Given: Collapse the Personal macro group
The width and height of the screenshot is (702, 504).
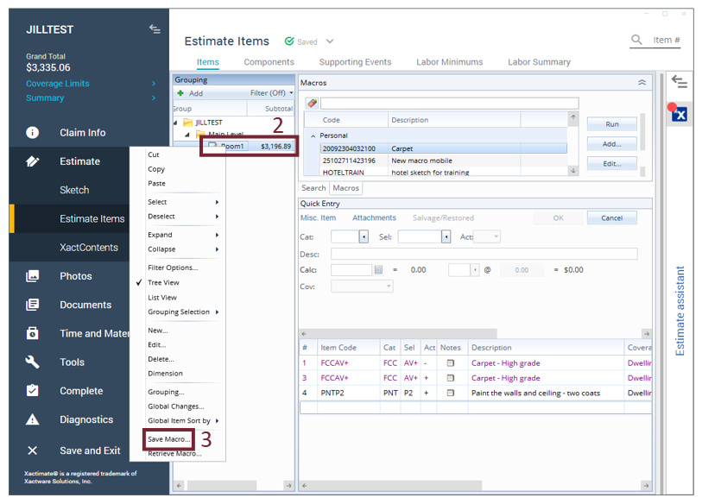Looking at the screenshot, I should pyautogui.click(x=313, y=135).
